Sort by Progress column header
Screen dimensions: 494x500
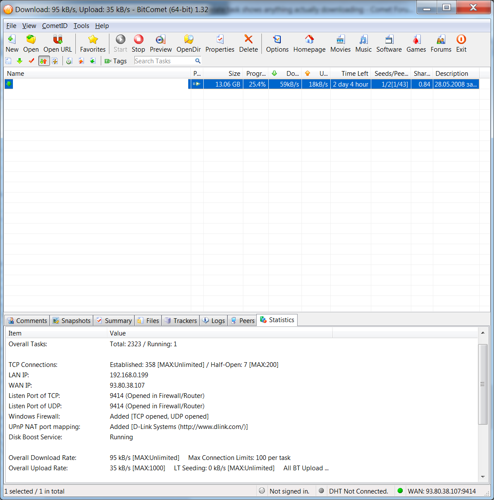tap(256, 74)
